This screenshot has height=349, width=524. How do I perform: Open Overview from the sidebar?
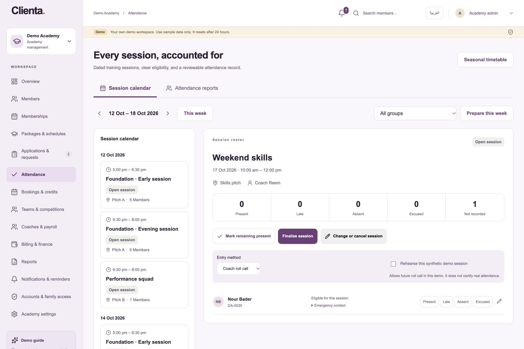tap(41, 81)
